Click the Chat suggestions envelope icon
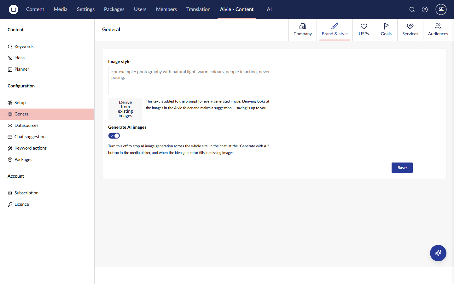The image size is (454, 284). point(10,137)
